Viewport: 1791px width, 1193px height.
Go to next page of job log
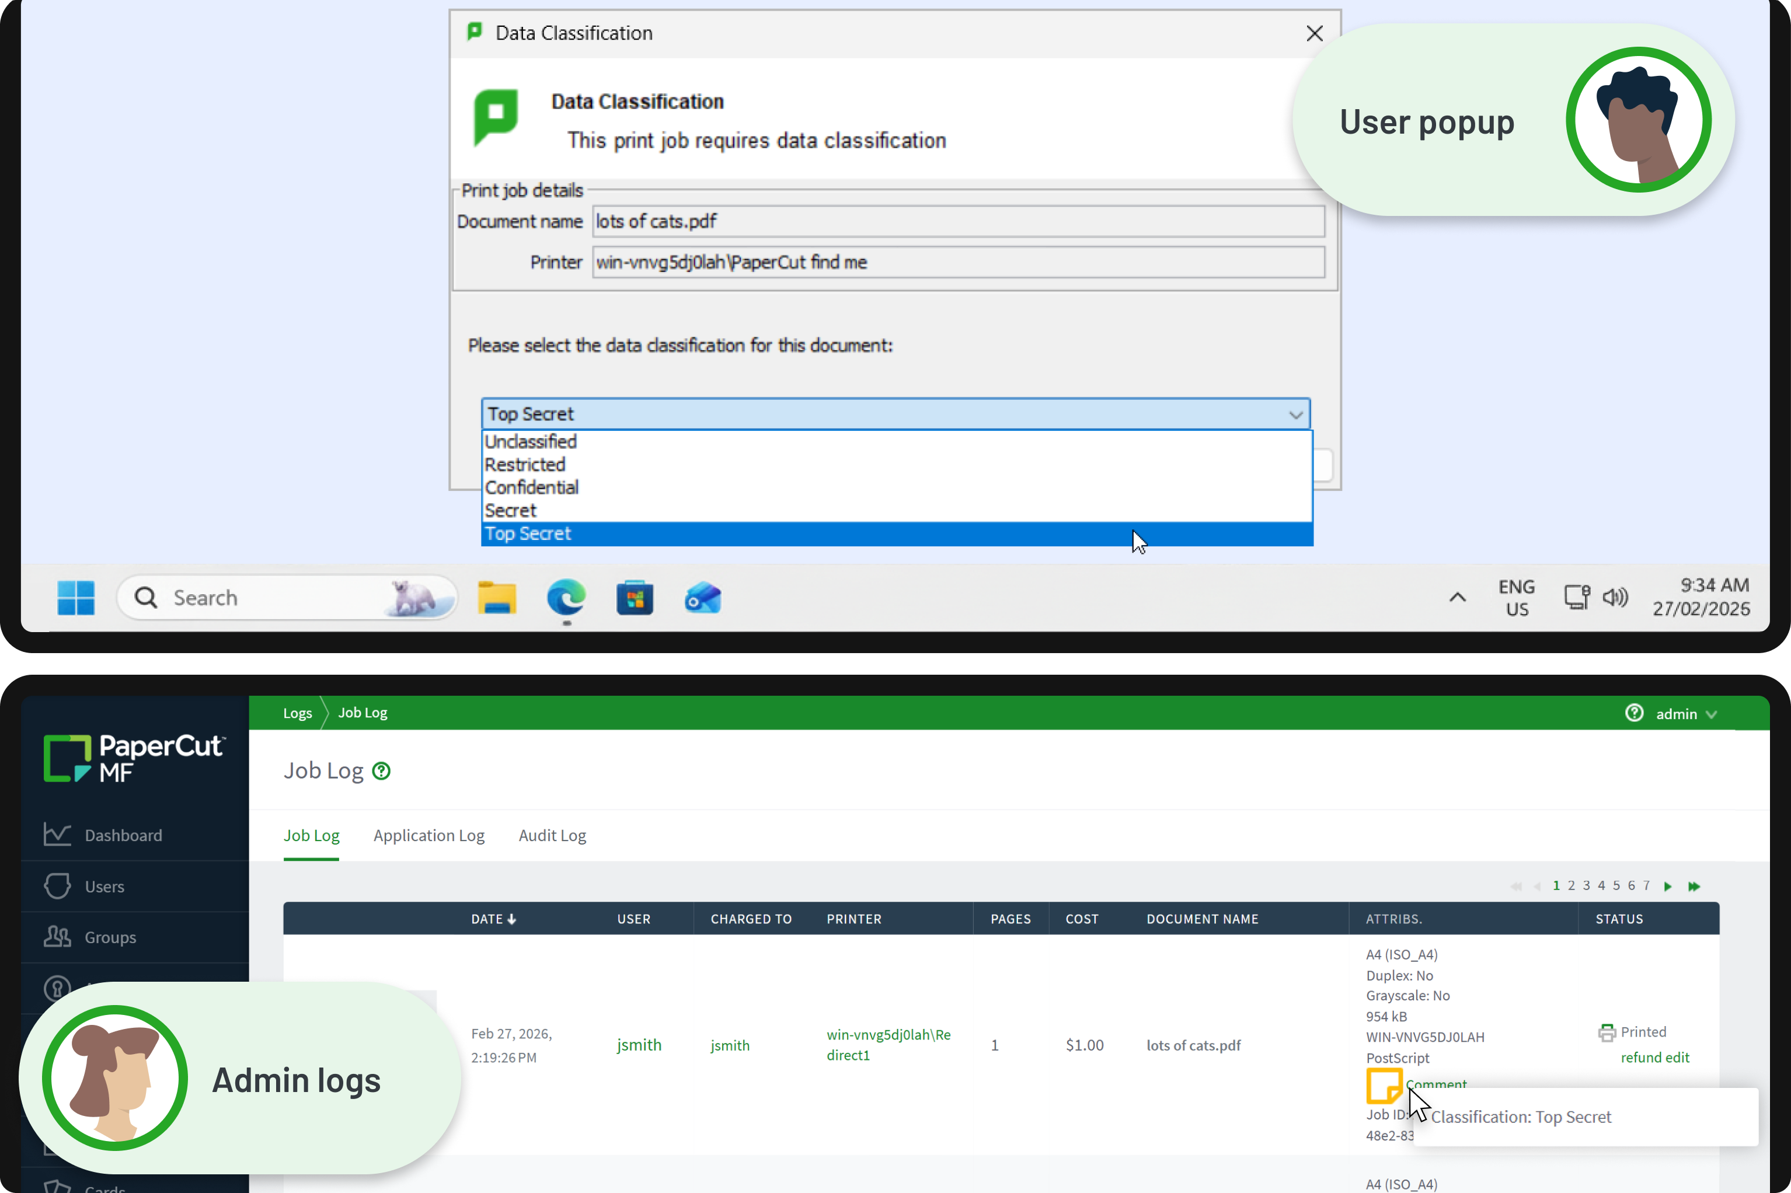click(1668, 887)
